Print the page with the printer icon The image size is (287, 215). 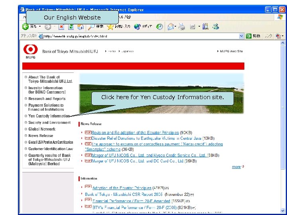point(182,27)
